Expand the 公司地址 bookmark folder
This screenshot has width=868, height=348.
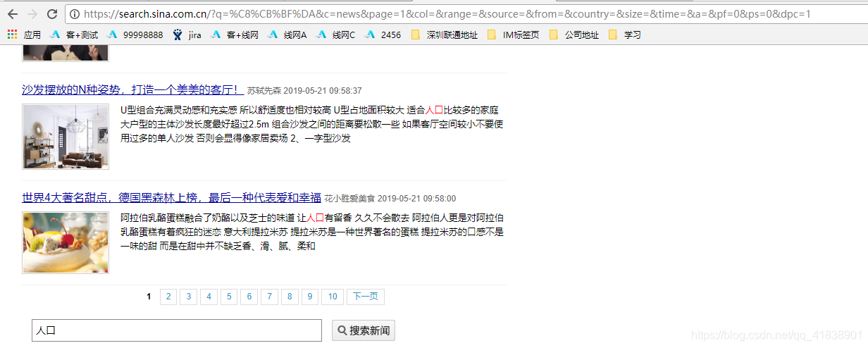pyautogui.click(x=574, y=35)
